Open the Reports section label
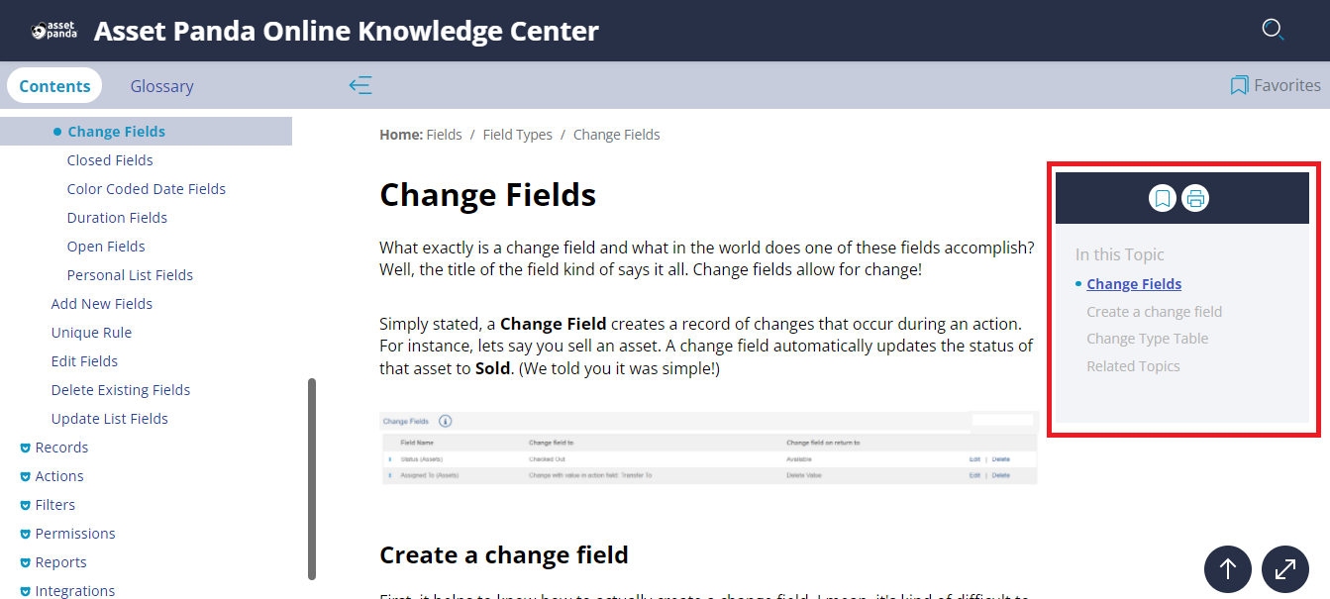The width and height of the screenshot is (1330, 599). (61, 562)
